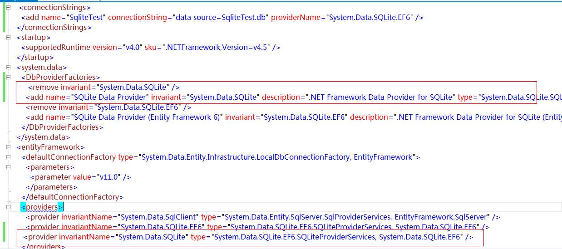562x249 pixels.
Task: Click invariant "System.Data.SQLite.EF6" on Entity Framework 6 add line
Action: point(305,117)
